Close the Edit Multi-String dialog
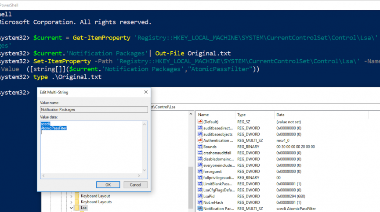The image size is (380, 212). [x=145, y=92]
